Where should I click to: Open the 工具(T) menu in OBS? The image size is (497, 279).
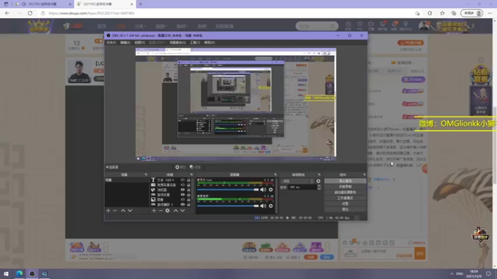click(194, 43)
